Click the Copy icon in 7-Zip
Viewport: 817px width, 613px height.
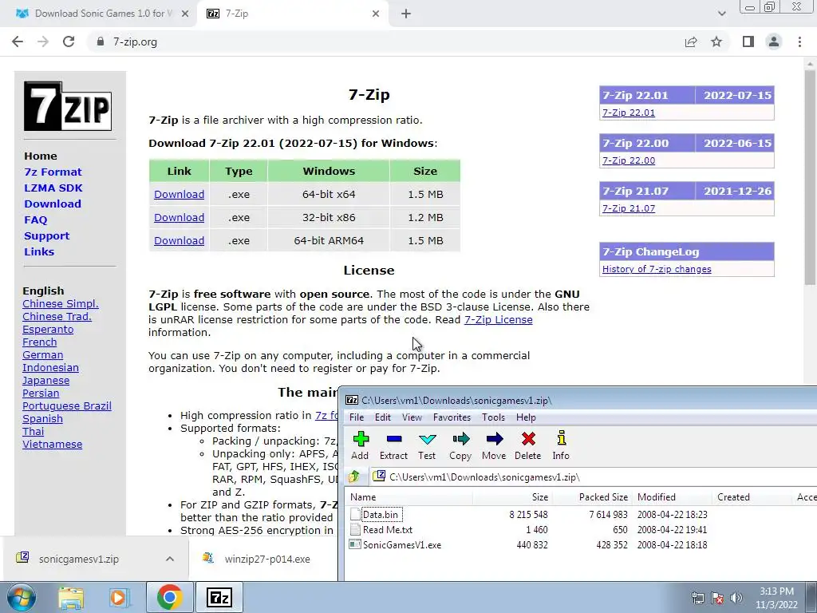[x=460, y=440]
